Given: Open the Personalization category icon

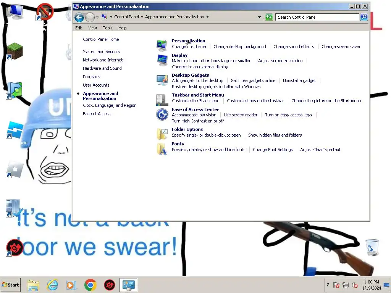Looking at the screenshot, I should point(162,45).
